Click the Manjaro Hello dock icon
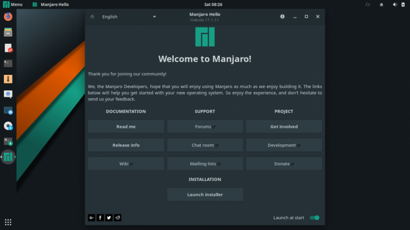The height and width of the screenshot is (230, 410). pos(8,157)
